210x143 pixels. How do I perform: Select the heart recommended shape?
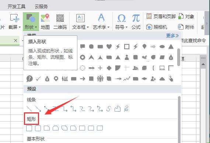coord(109,47)
